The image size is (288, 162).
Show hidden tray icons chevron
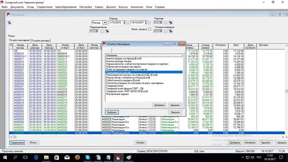tap(243, 157)
